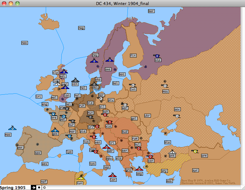The image size is (245, 190).
Task: Click the lyo sea label
Action: pos(69,152)
